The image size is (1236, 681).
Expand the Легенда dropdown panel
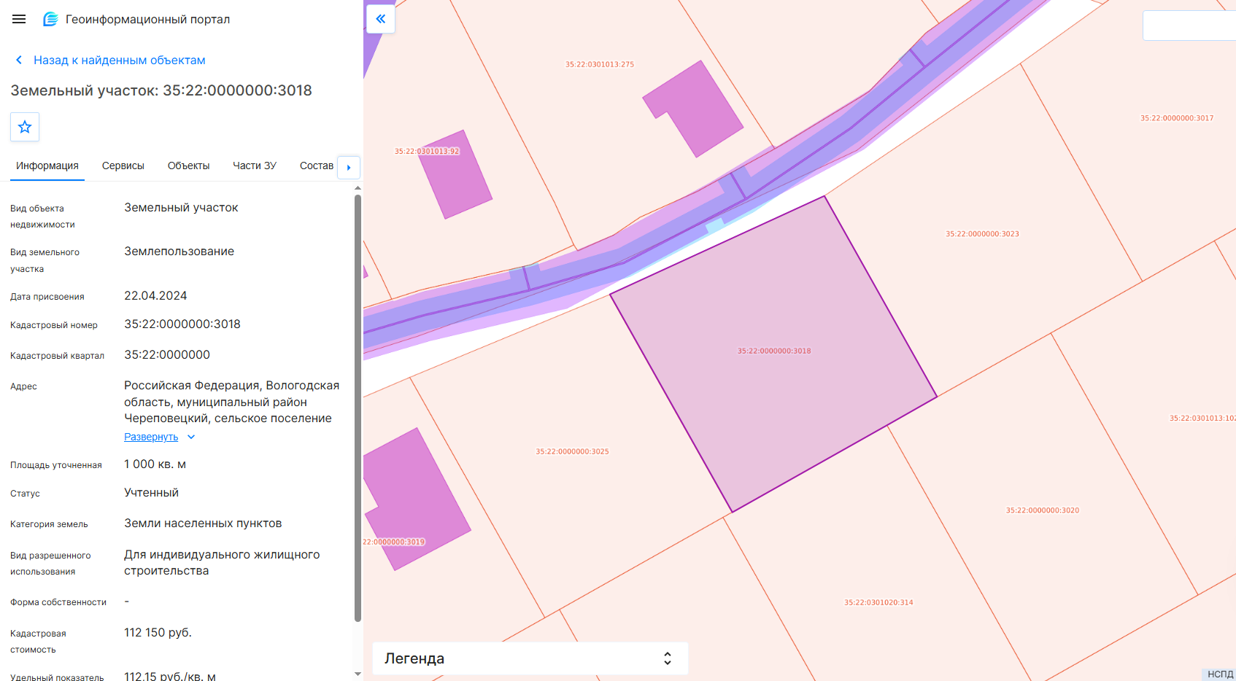click(530, 658)
